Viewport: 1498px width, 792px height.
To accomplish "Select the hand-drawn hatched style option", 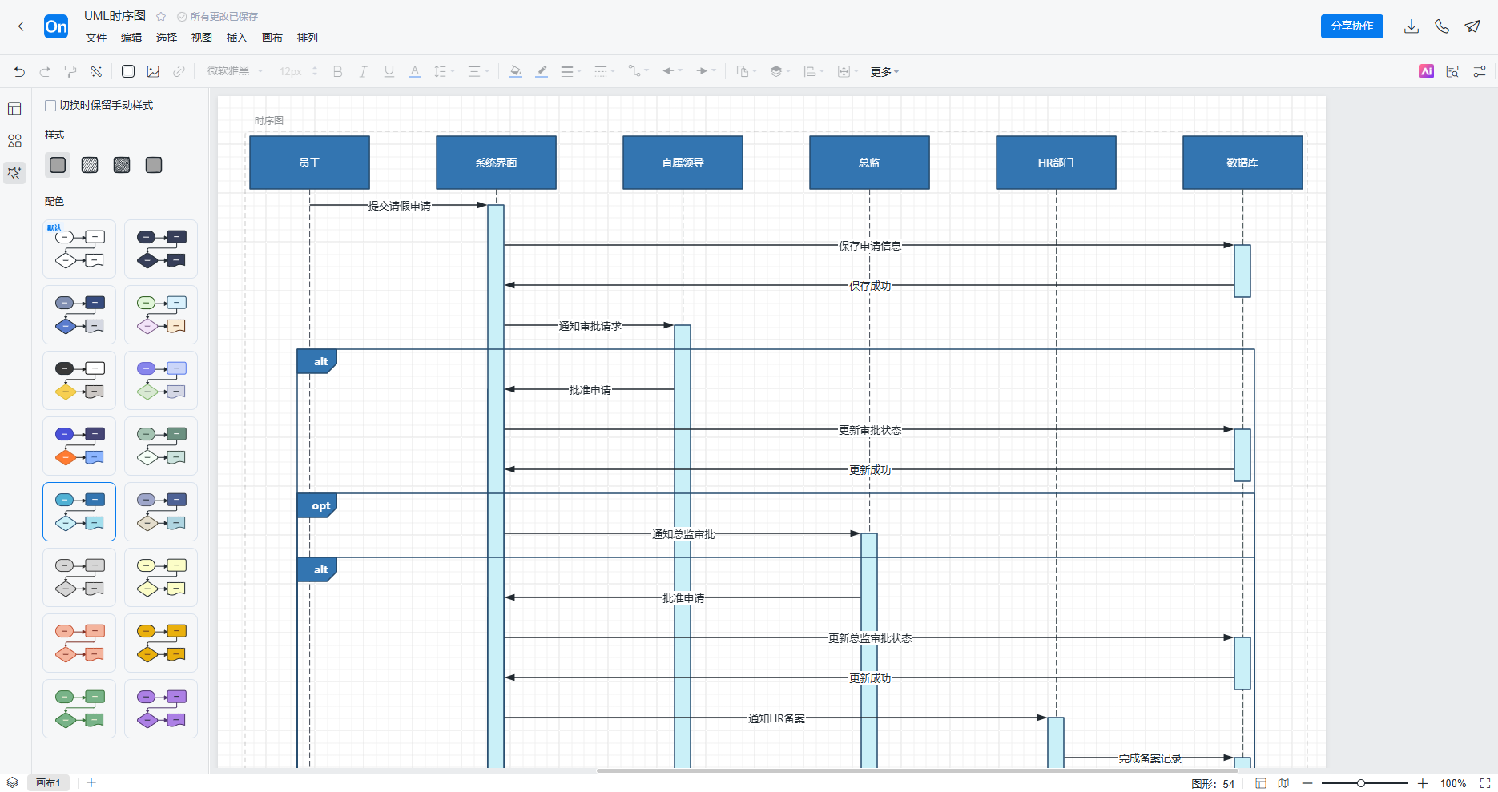I will [90, 165].
